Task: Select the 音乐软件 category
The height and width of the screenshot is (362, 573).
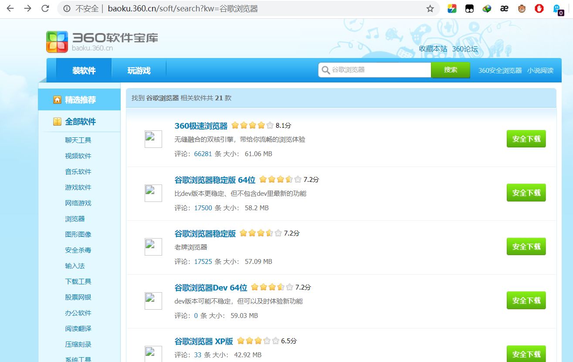Action: [78, 171]
